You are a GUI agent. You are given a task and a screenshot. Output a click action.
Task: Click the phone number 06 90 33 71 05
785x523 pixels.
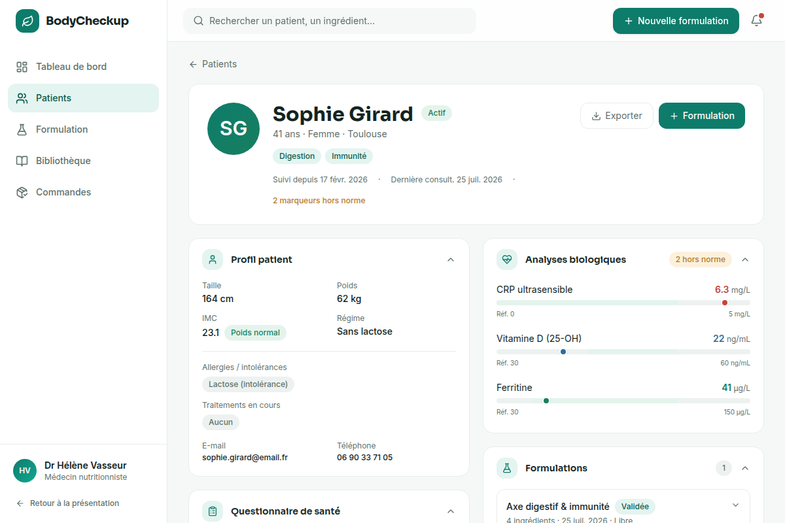point(364,458)
